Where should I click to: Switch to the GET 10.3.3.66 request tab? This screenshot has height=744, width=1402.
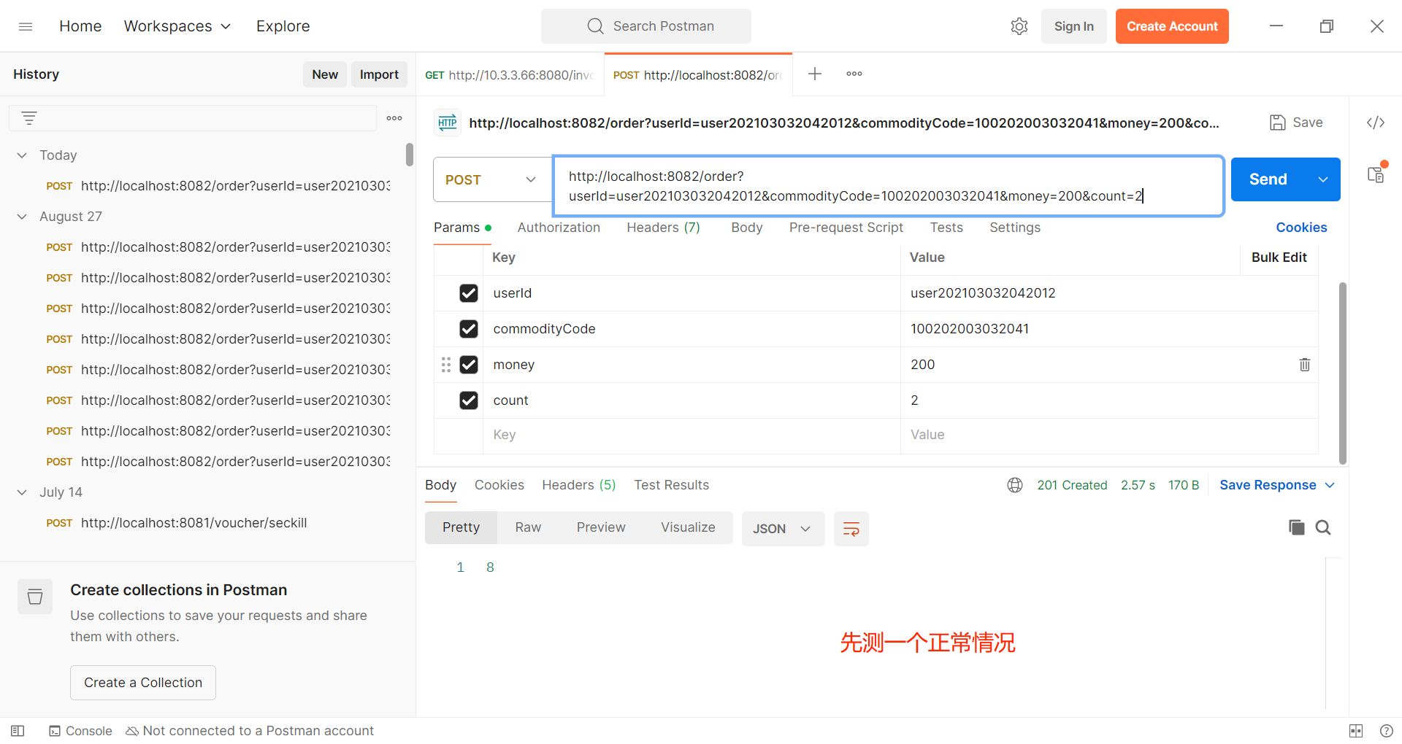[510, 74]
